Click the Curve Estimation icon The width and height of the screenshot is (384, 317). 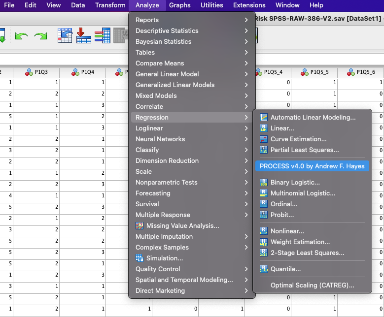point(263,139)
